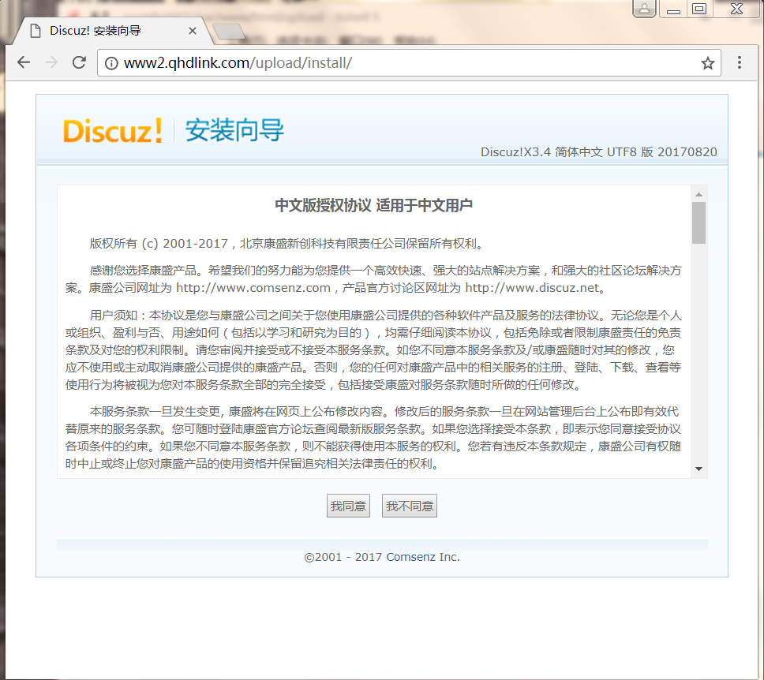The image size is (764, 680).
Task: Select the Discuz! 安装向导 tab
Action: pos(112,31)
